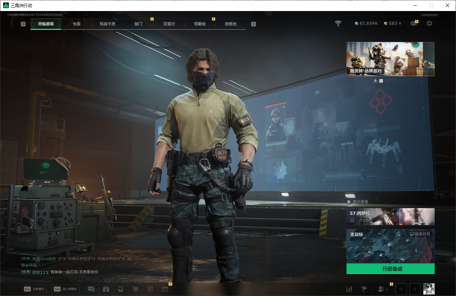
Task: Click the E next-tab key icon
Action: pyautogui.click(x=253, y=24)
